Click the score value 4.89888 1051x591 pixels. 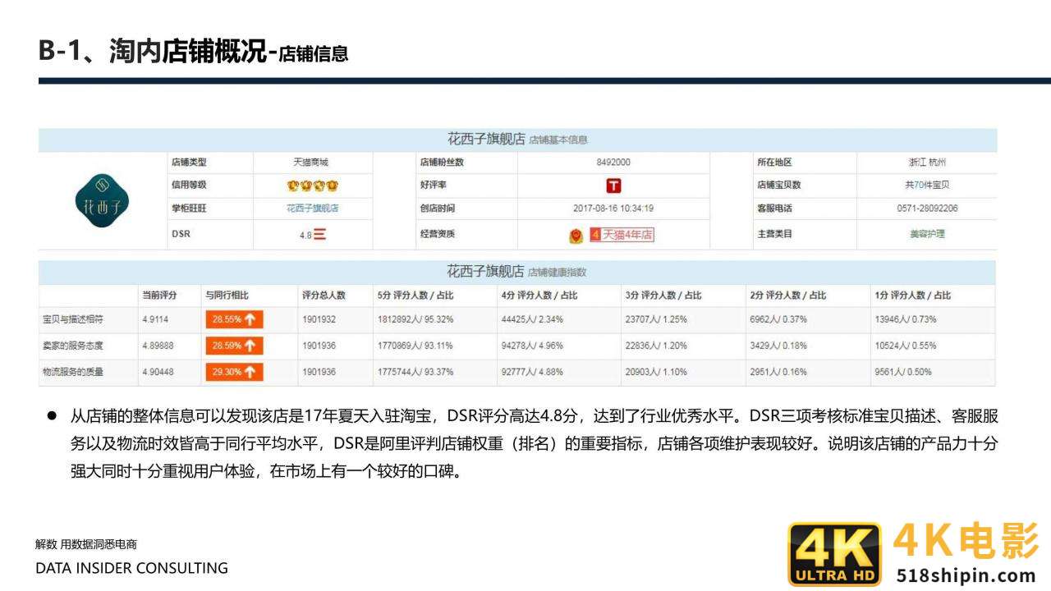pyautogui.click(x=158, y=346)
